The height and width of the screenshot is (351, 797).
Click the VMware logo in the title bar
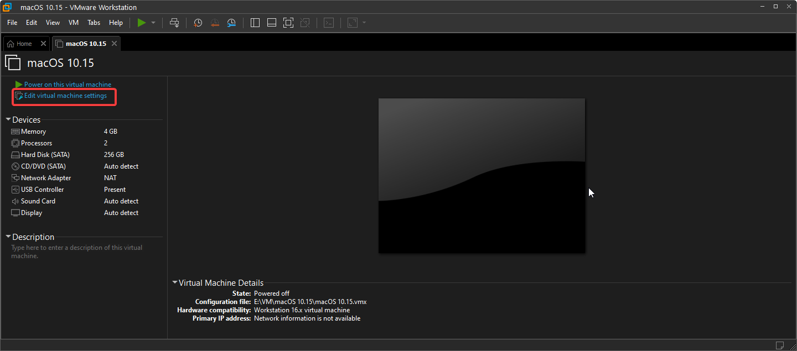click(x=8, y=7)
